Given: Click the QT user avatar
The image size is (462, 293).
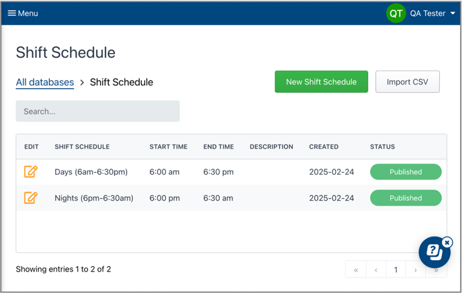Looking at the screenshot, I should click(396, 13).
